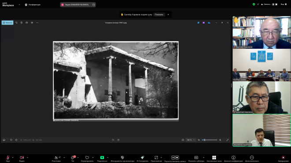Open the breakout rooms grid icon
This screenshot has height=163, width=291.
[x=214, y=157]
